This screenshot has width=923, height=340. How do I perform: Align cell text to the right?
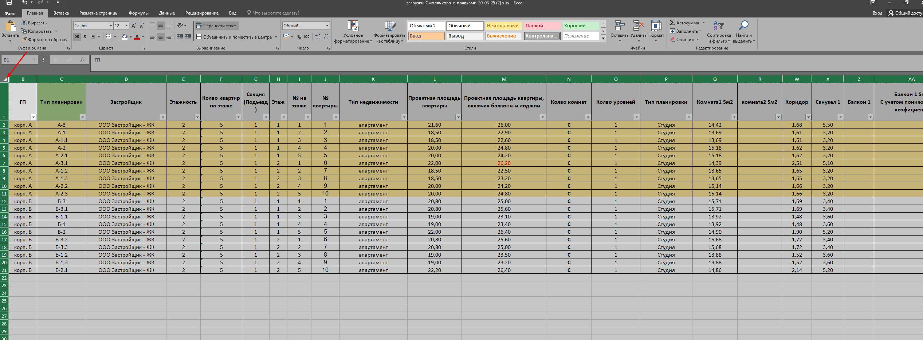tap(169, 37)
